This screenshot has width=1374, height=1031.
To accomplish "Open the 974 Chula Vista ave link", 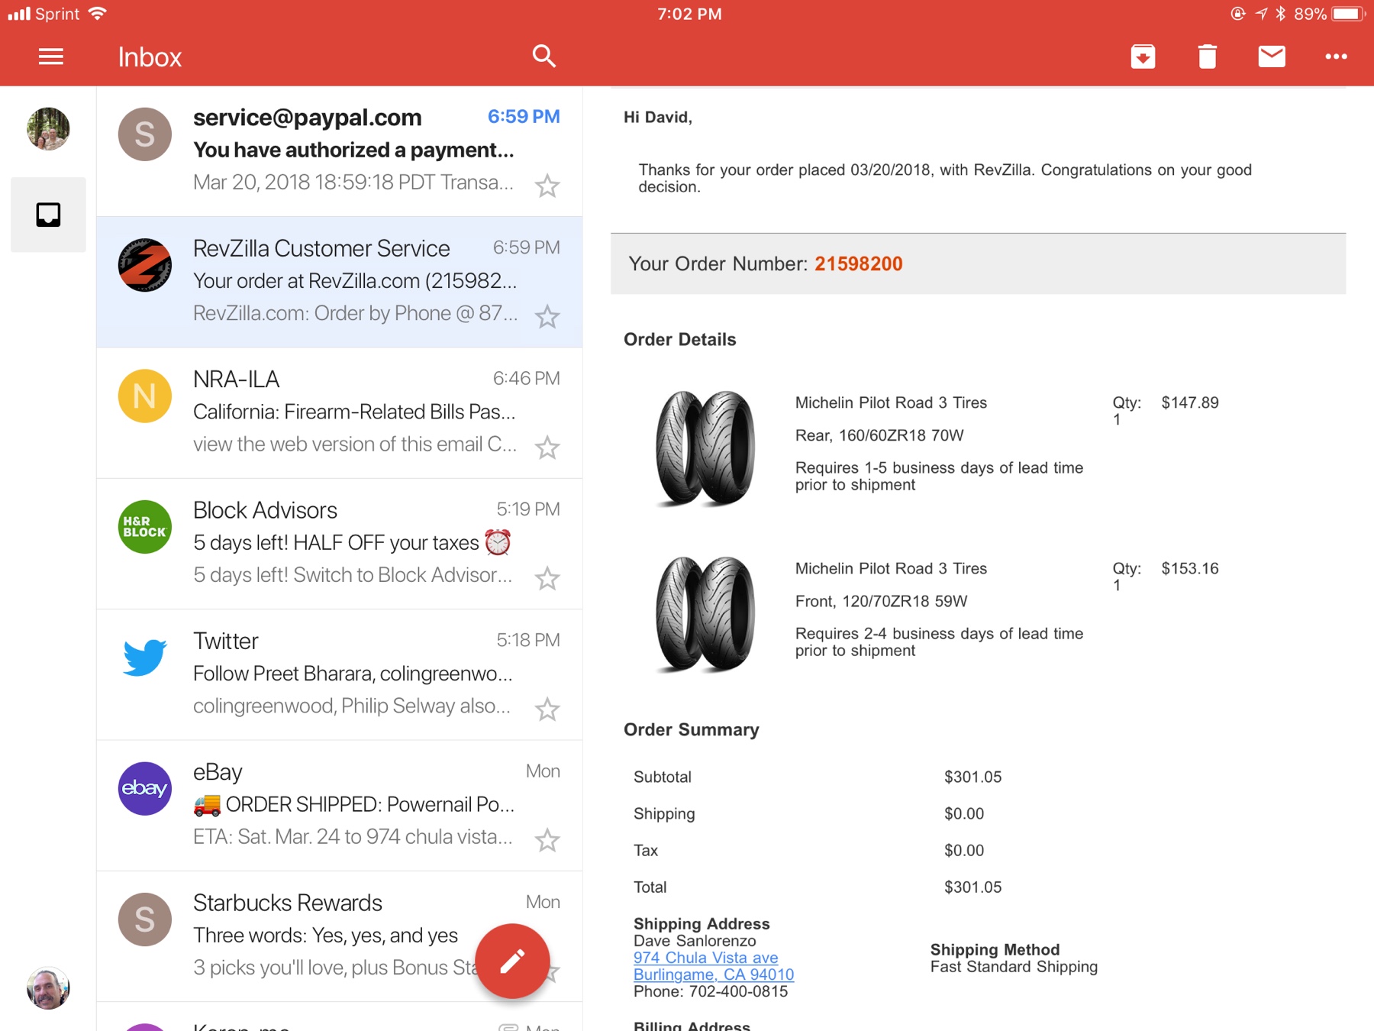I will [705, 958].
